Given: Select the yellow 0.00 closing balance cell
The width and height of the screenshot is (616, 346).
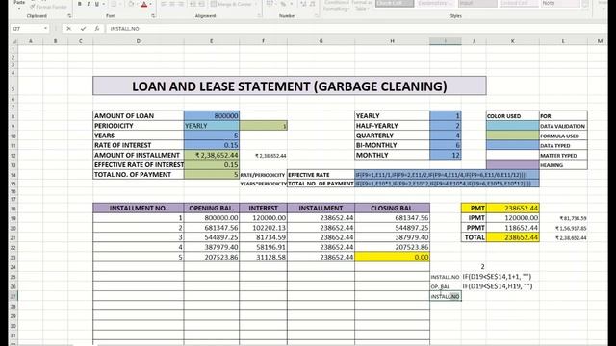Looking at the screenshot, I should pos(392,257).
